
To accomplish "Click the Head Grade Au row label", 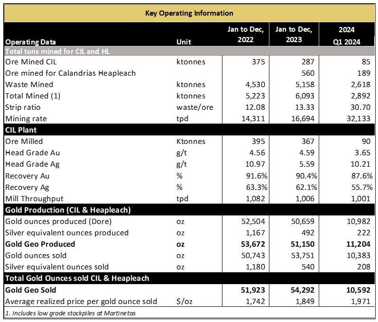I will 33,152.
